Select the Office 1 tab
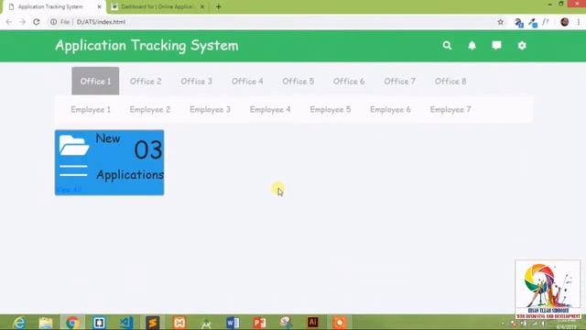The image size is (586, 330). (95, 82)
